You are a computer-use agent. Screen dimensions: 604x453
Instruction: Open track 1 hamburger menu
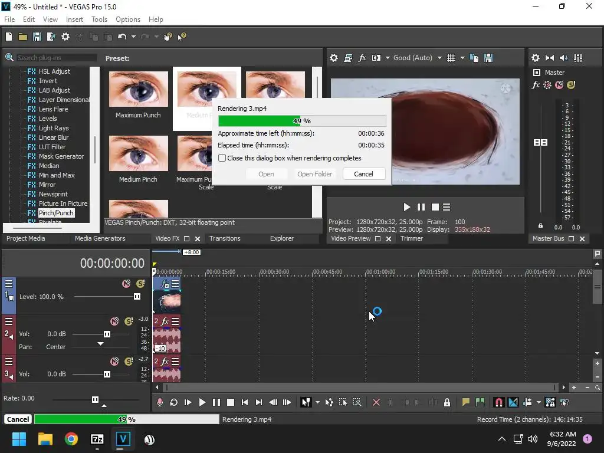click(x=9, y=284)
